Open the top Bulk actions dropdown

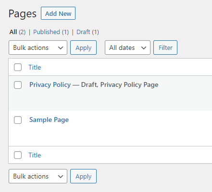pos(38,48)
